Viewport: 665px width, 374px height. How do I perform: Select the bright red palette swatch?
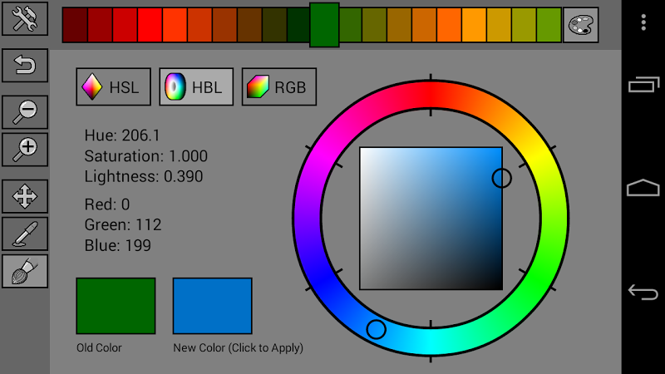(150, 25)
